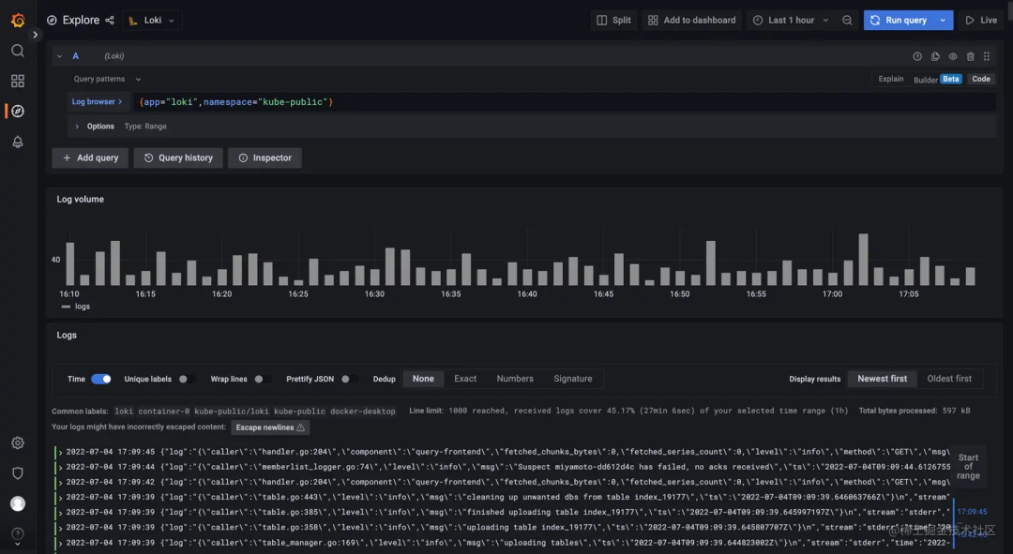Image resolution: width=1013 pixels, height=554 pixels.
Task: Select Numbers dedup option
Action: click(x=515, y=379)
